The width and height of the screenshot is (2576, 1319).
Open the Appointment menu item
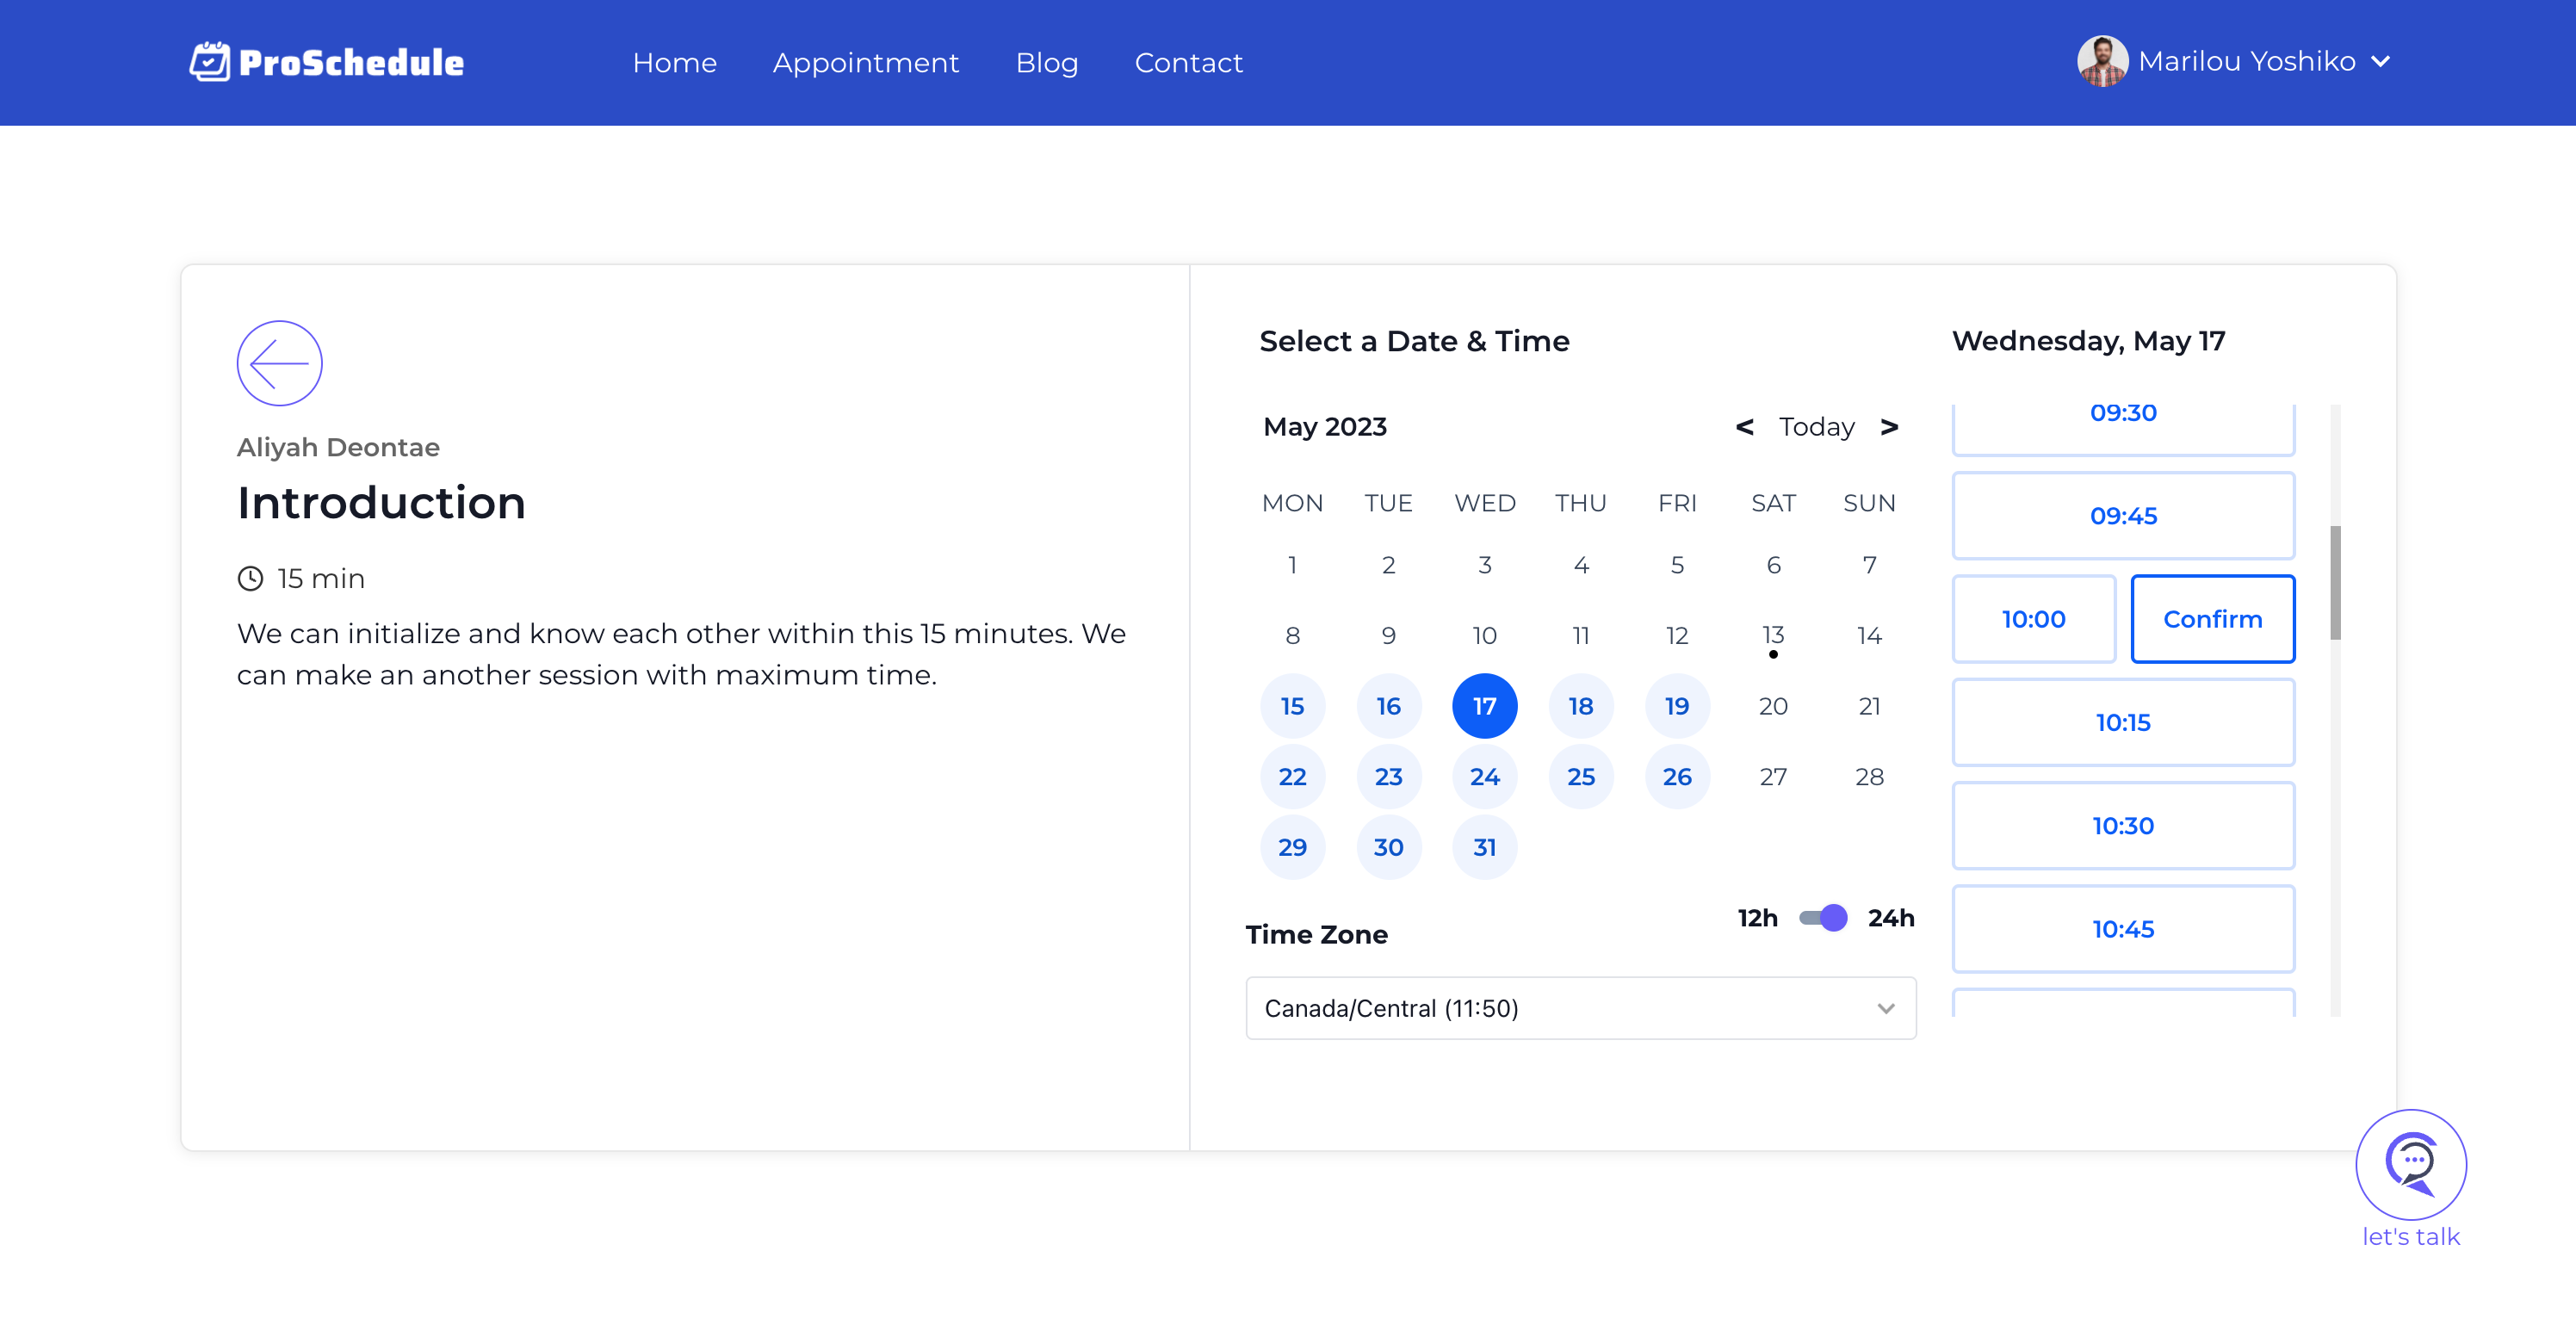[x=865, y=63]
